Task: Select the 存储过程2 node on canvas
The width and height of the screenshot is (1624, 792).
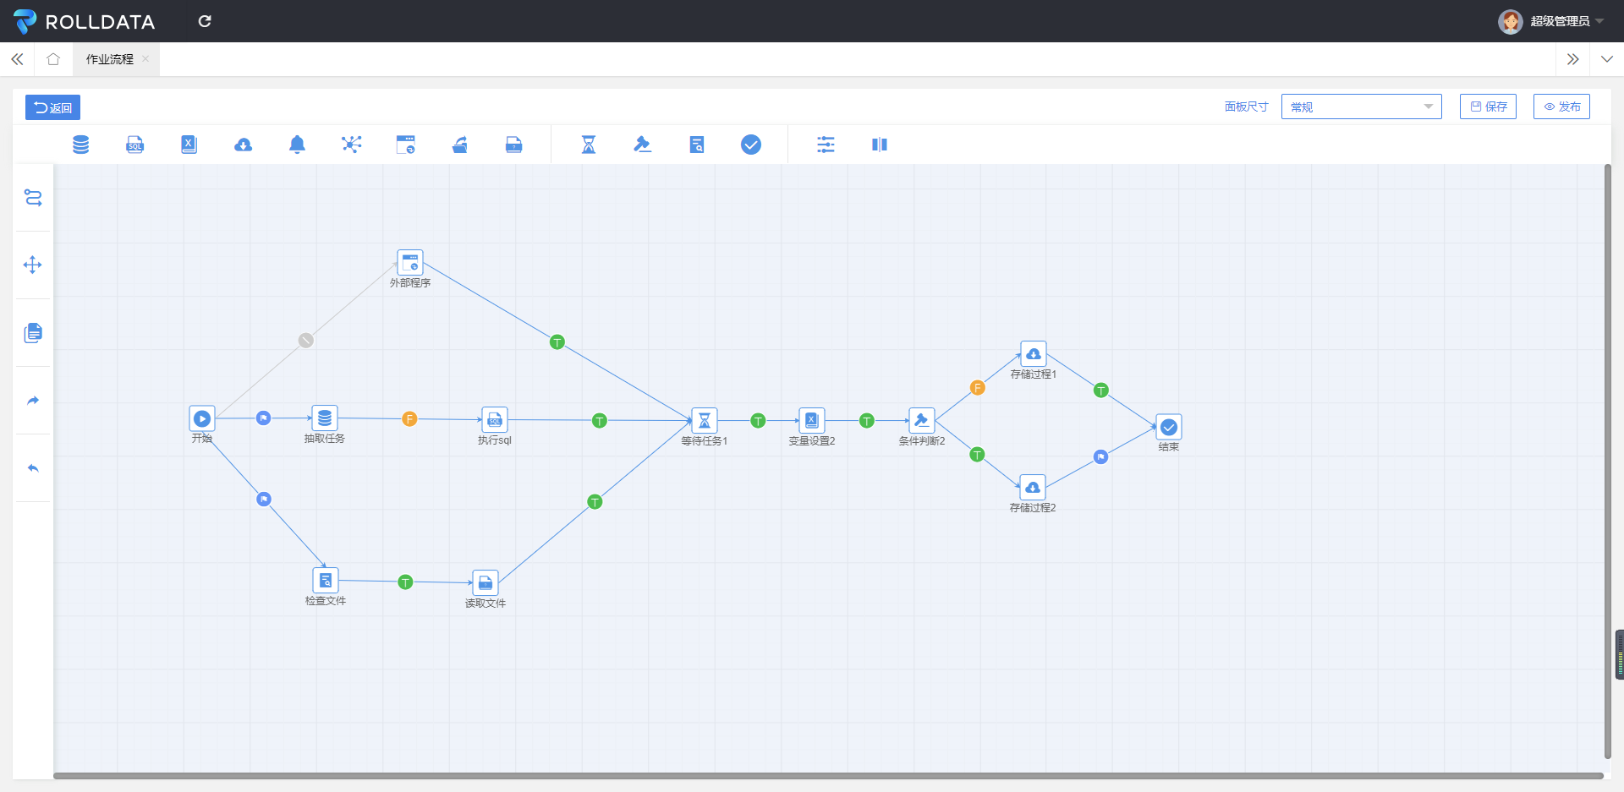Action: tap(1033, 487)
